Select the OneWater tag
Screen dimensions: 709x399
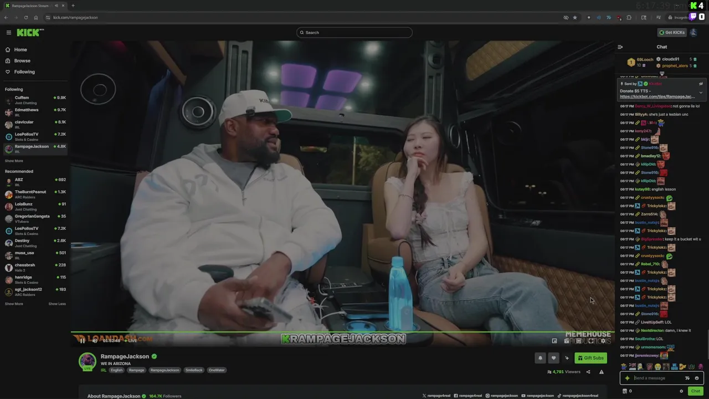click(x=217, y=370)
